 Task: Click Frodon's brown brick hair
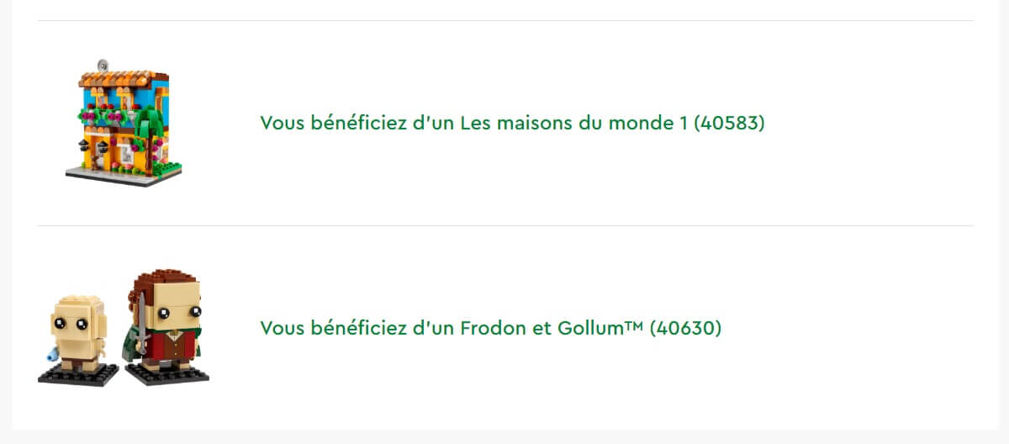pyautogui.click(x=164, y=283)
